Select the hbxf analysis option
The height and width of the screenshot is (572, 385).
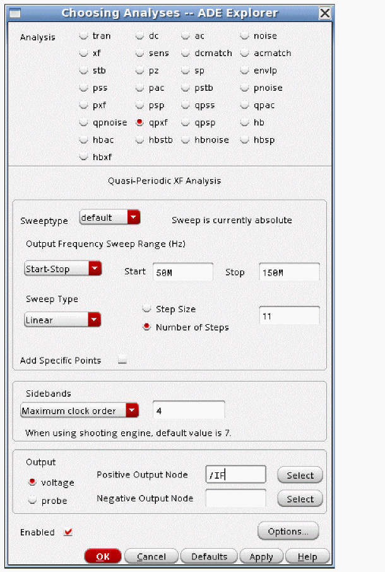[84, 157]
